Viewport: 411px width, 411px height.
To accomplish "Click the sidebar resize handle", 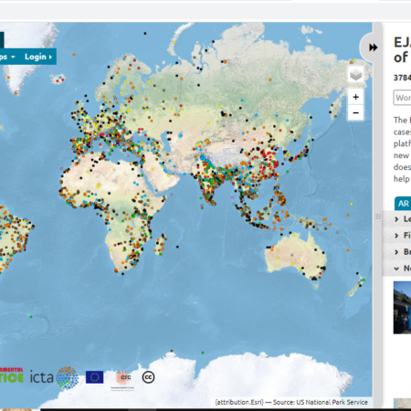I will [378, 216].
